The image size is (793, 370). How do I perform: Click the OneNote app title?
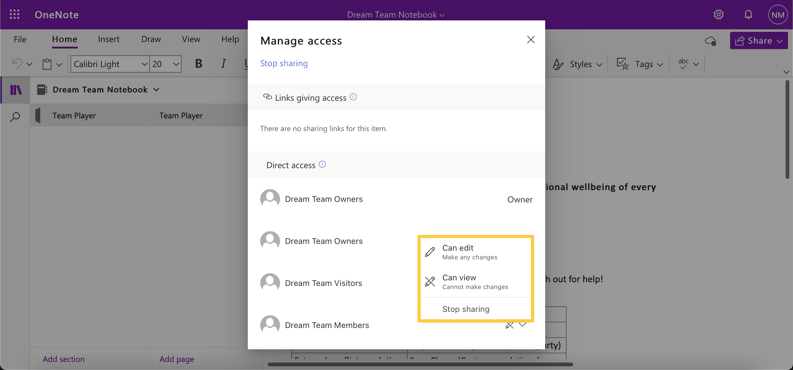pyautogui.click(x=57, y=15)
